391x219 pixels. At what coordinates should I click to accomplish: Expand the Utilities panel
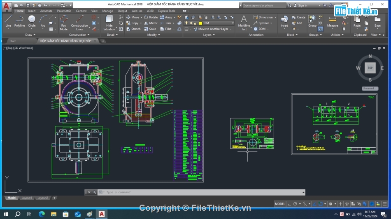click(x=337, y=35)
